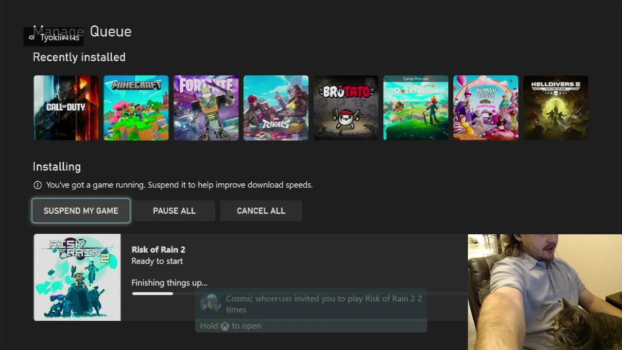Viewport: 622px width, 350px height.
Task: Click the Recently installed heading
Action: (79, 57)
